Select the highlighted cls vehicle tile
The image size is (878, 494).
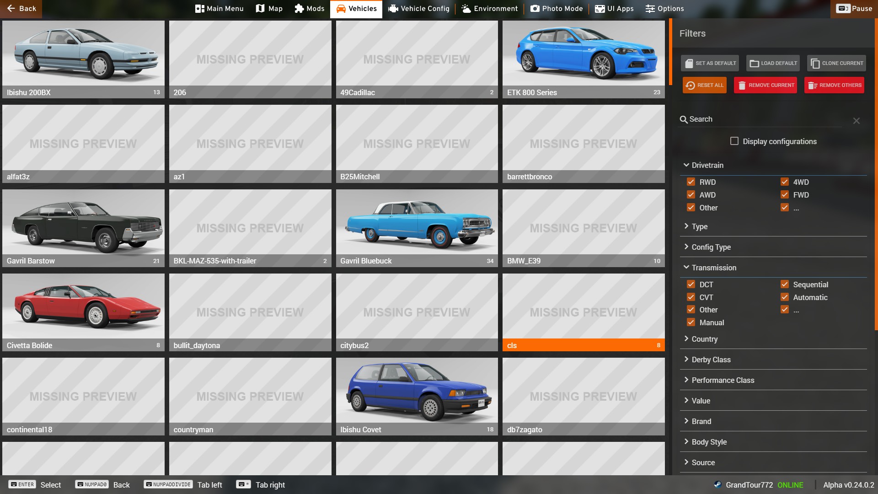[x=584, y=312]
